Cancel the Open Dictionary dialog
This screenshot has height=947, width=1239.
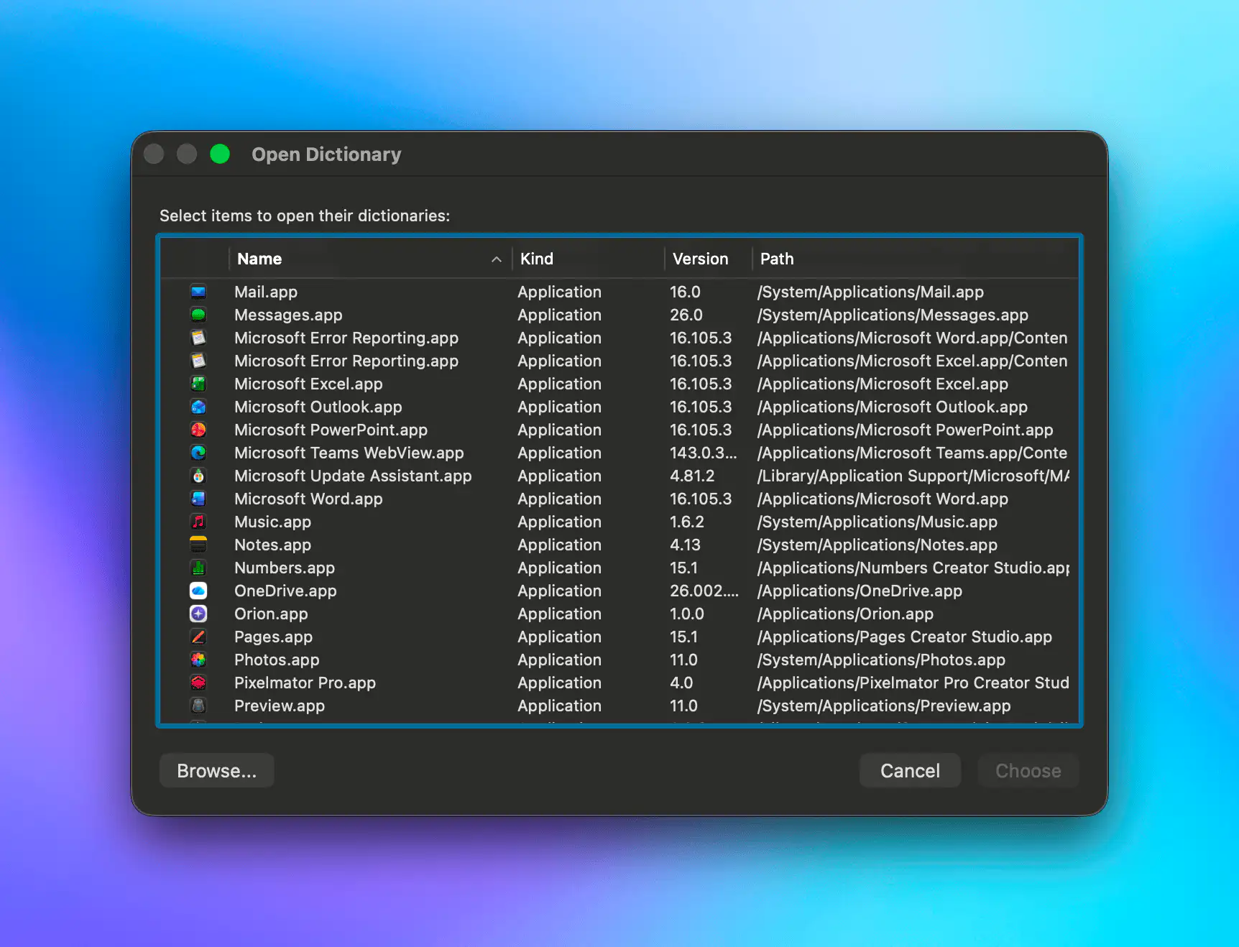[910, 771]
